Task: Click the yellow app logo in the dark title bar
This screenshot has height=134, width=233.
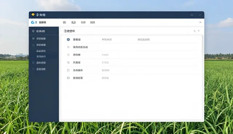Action: [x=33, y=15]
